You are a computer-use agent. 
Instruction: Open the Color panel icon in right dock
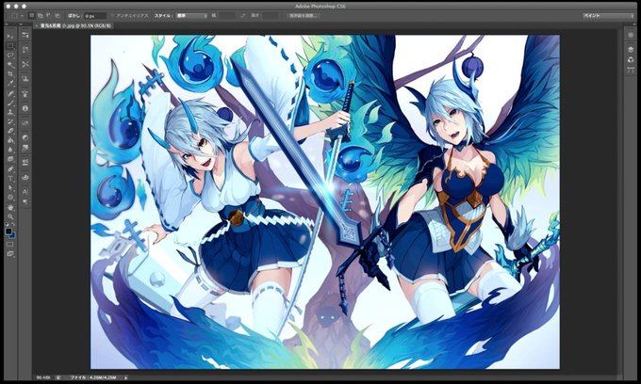point(631,36)
